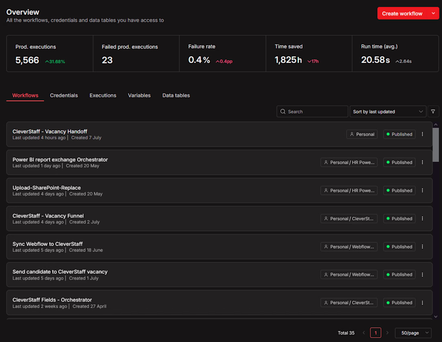
Task: Click the Run time (avg.) stat card
Action: (395, 53)
